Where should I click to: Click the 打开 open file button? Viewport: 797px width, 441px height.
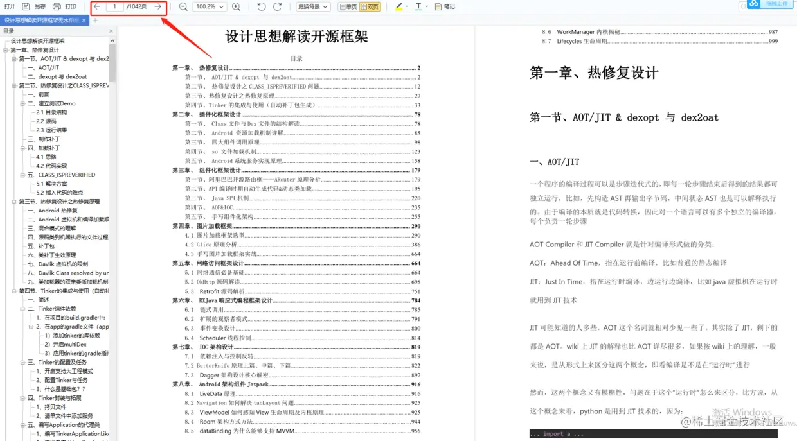tap(10, 6)
